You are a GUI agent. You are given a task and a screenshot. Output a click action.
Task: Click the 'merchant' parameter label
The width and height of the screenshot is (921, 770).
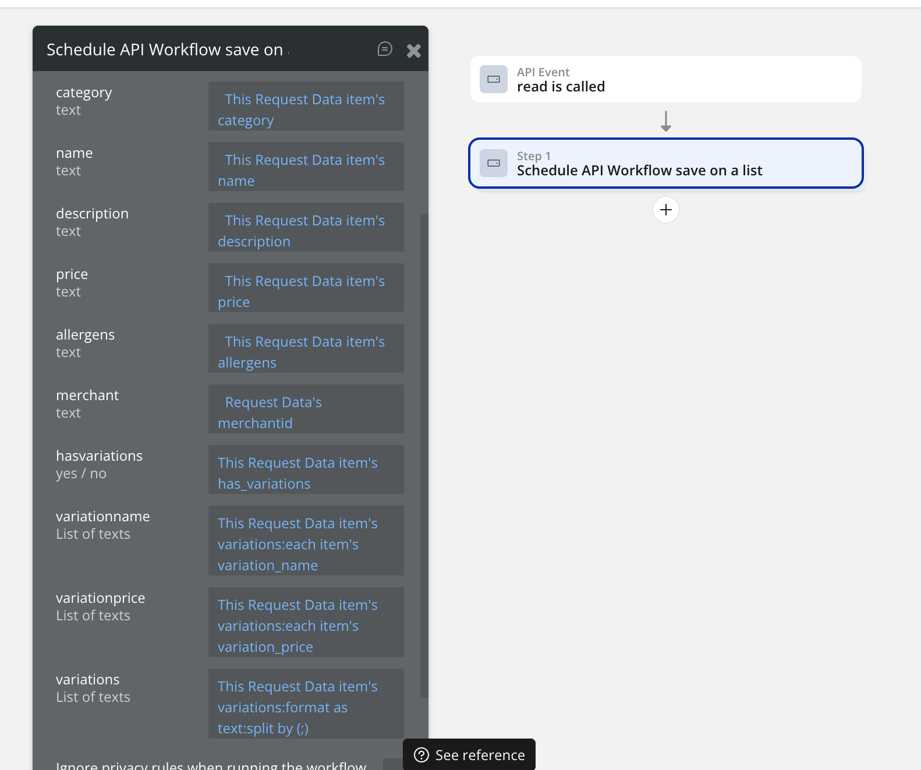pos(87,395)
